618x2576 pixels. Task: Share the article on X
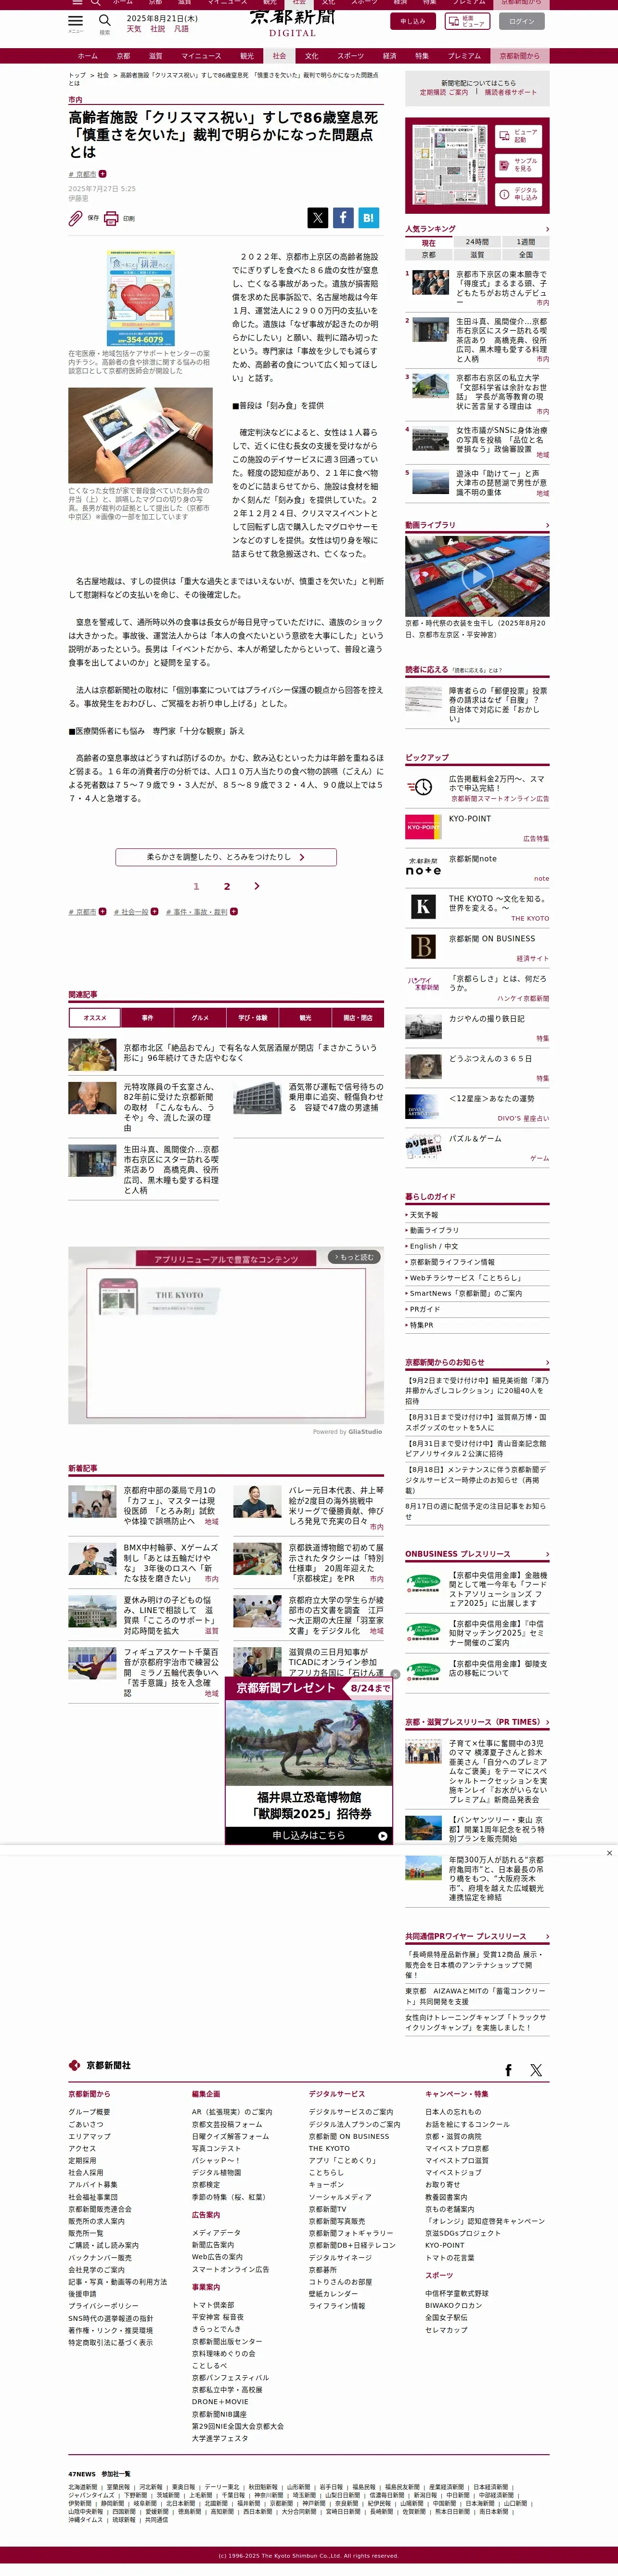tap(317, 217)
